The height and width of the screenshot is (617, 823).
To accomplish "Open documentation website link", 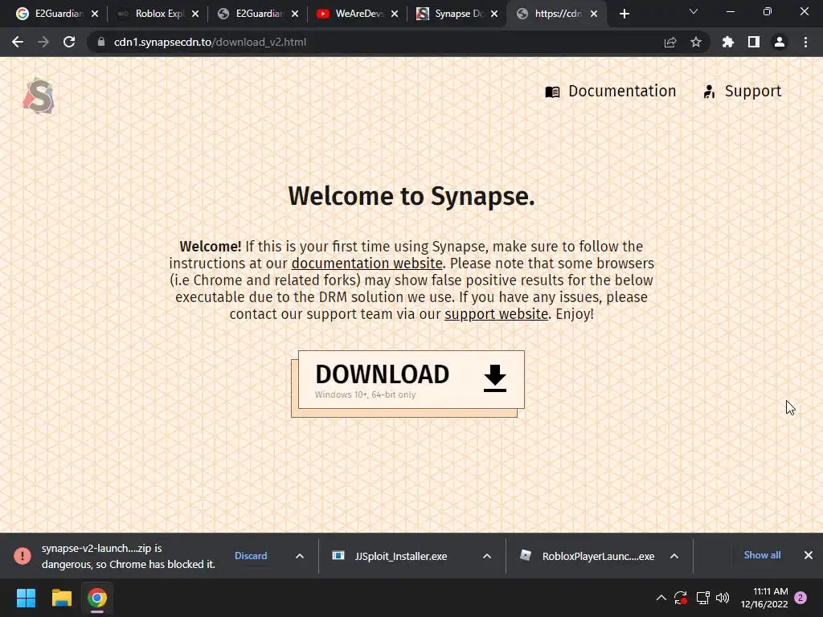I will pyautogui.click(x=366, y=264).
